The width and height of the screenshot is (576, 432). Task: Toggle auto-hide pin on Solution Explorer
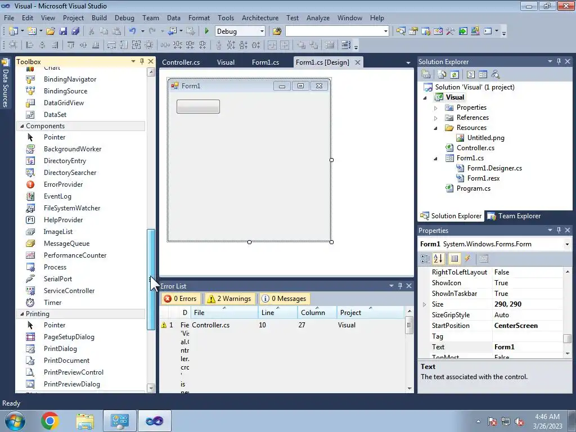559,61
